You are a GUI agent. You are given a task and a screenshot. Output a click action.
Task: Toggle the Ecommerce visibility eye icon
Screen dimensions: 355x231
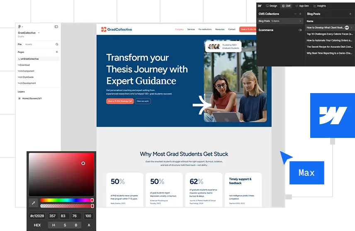pos(300,30)
